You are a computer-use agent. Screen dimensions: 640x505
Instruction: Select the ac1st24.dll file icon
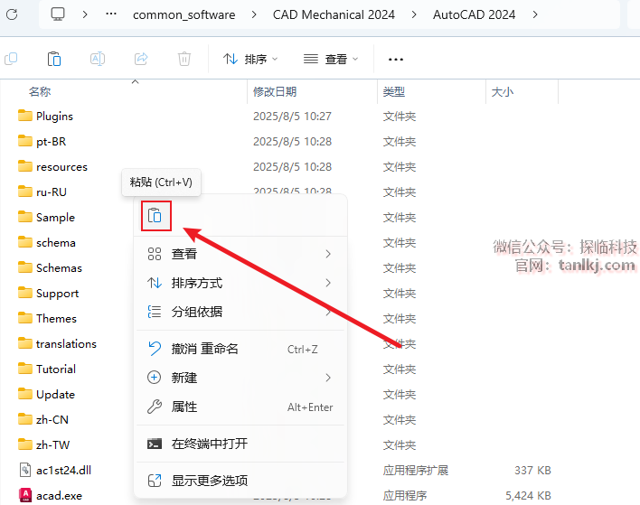(x=25, y=470)
